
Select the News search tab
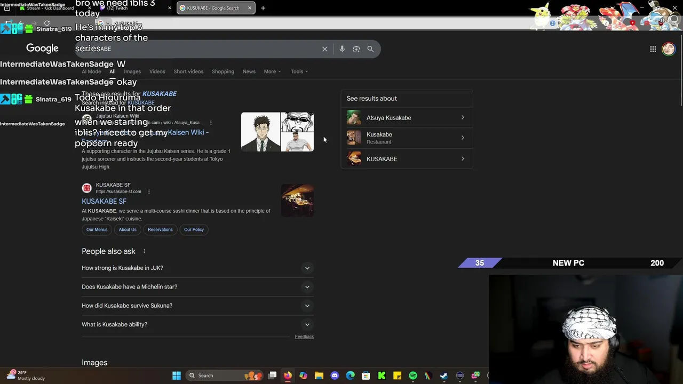coord(249,71)
